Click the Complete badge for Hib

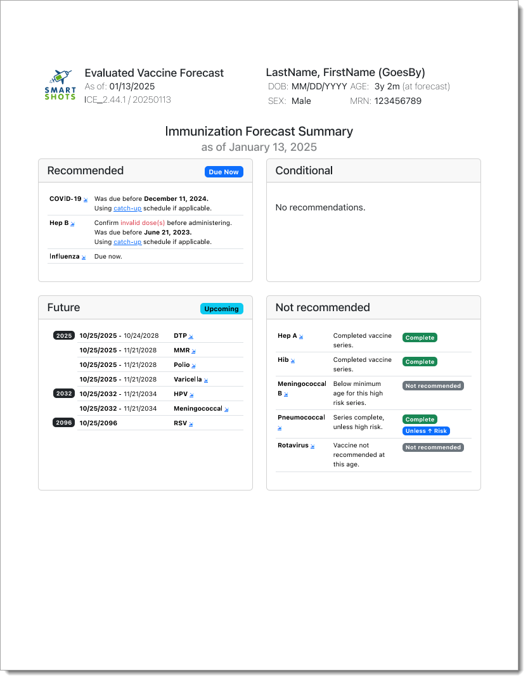point(420,362)
